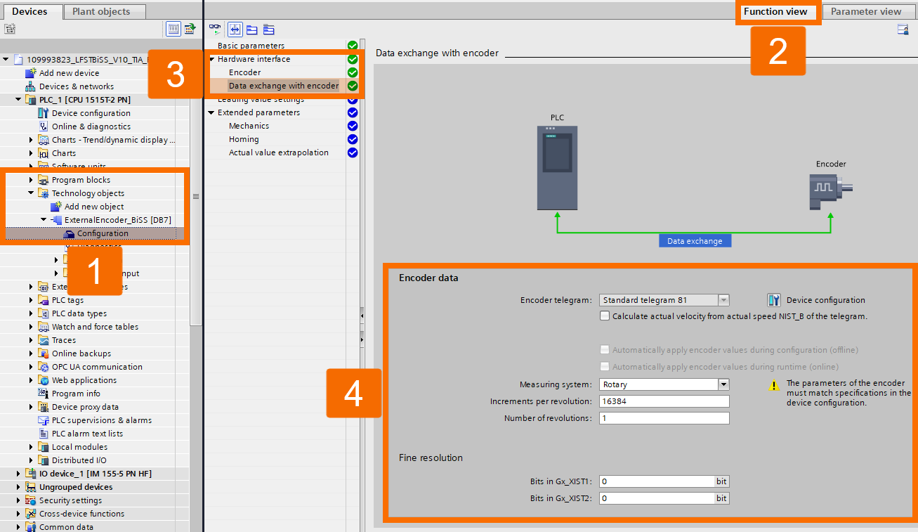Collapse the Hardware interface section

click(x=212, y=59)
